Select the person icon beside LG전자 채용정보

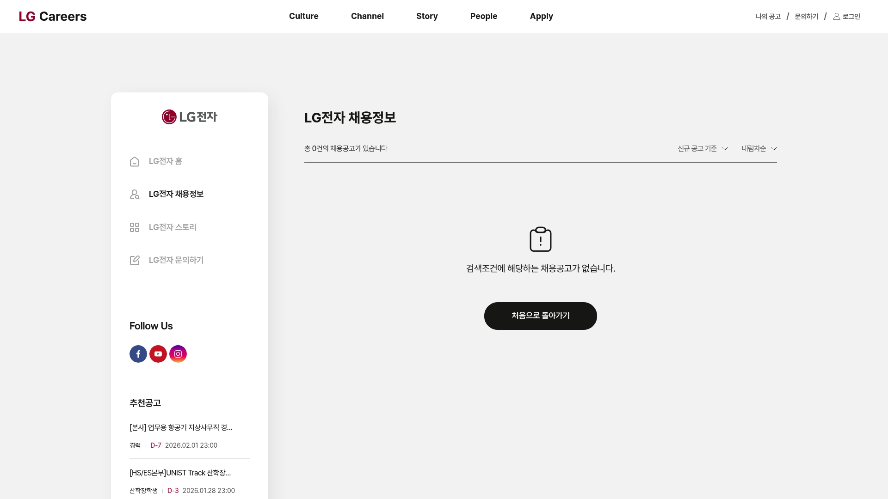point(134,195)
